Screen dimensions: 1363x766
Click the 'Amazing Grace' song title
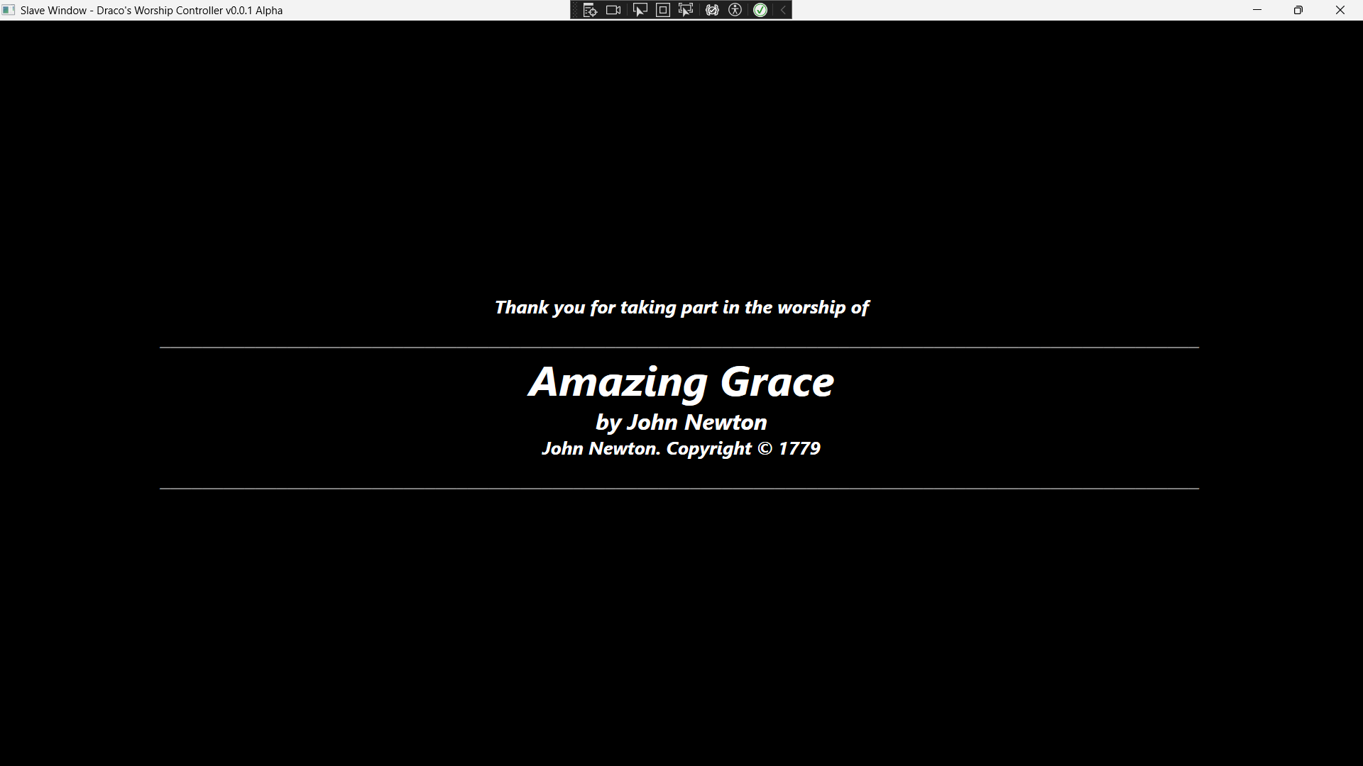pyautogui.click(x=681, y=383)
